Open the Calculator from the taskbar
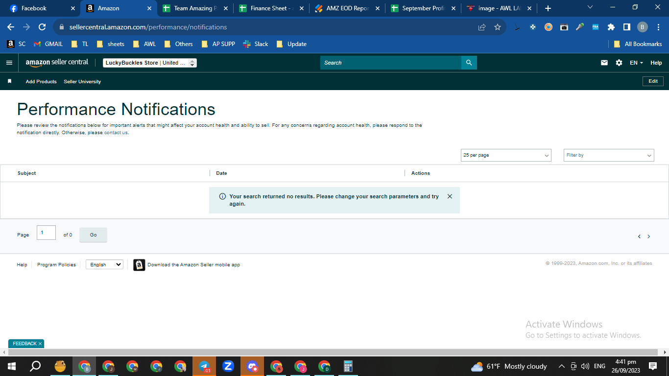 348,366
